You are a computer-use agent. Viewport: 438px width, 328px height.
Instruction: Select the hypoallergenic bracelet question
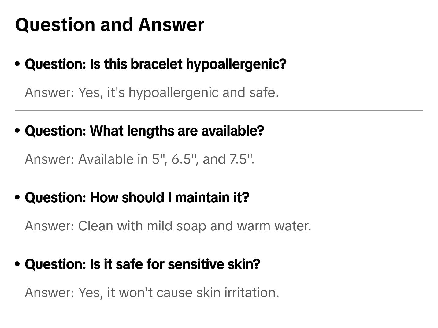click(155, 64)
